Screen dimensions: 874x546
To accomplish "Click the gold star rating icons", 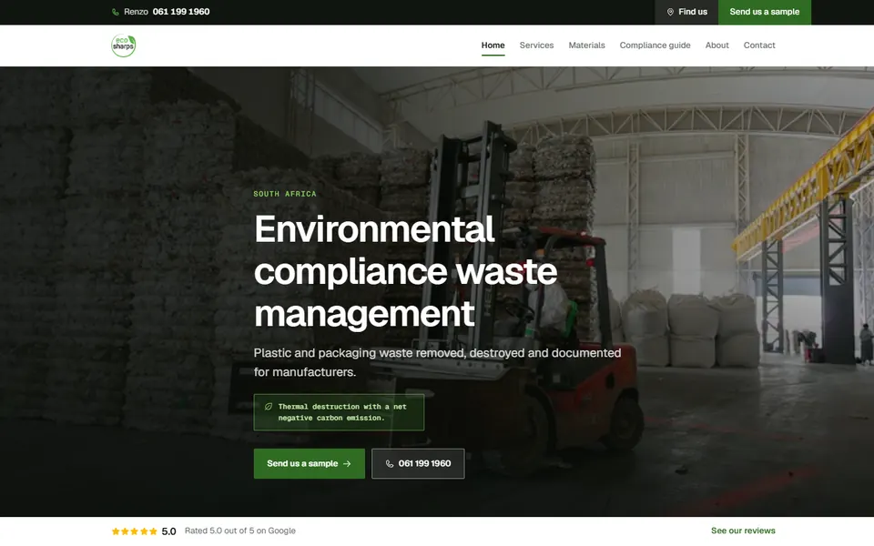I will pos(135,531).
